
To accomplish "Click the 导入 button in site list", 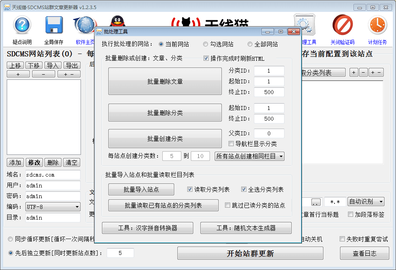I will click(x=53, y=66).
